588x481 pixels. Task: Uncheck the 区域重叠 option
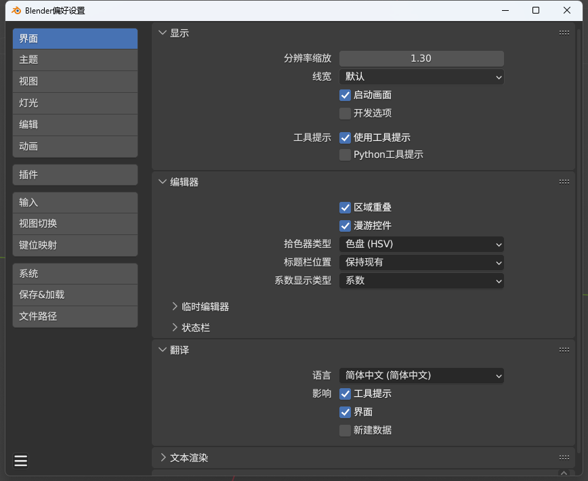345,207
